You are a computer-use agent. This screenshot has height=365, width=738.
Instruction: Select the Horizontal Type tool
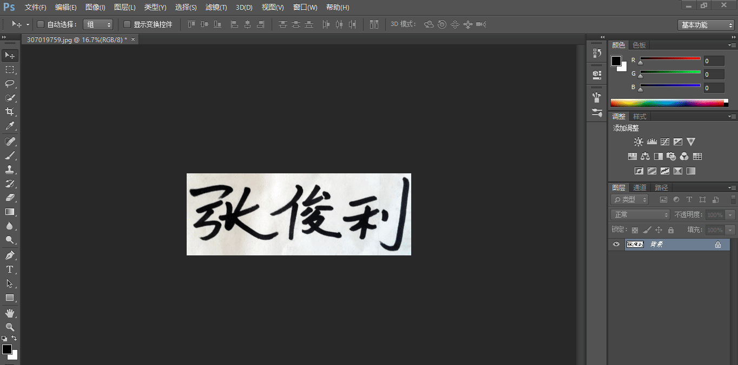(10, 269)
